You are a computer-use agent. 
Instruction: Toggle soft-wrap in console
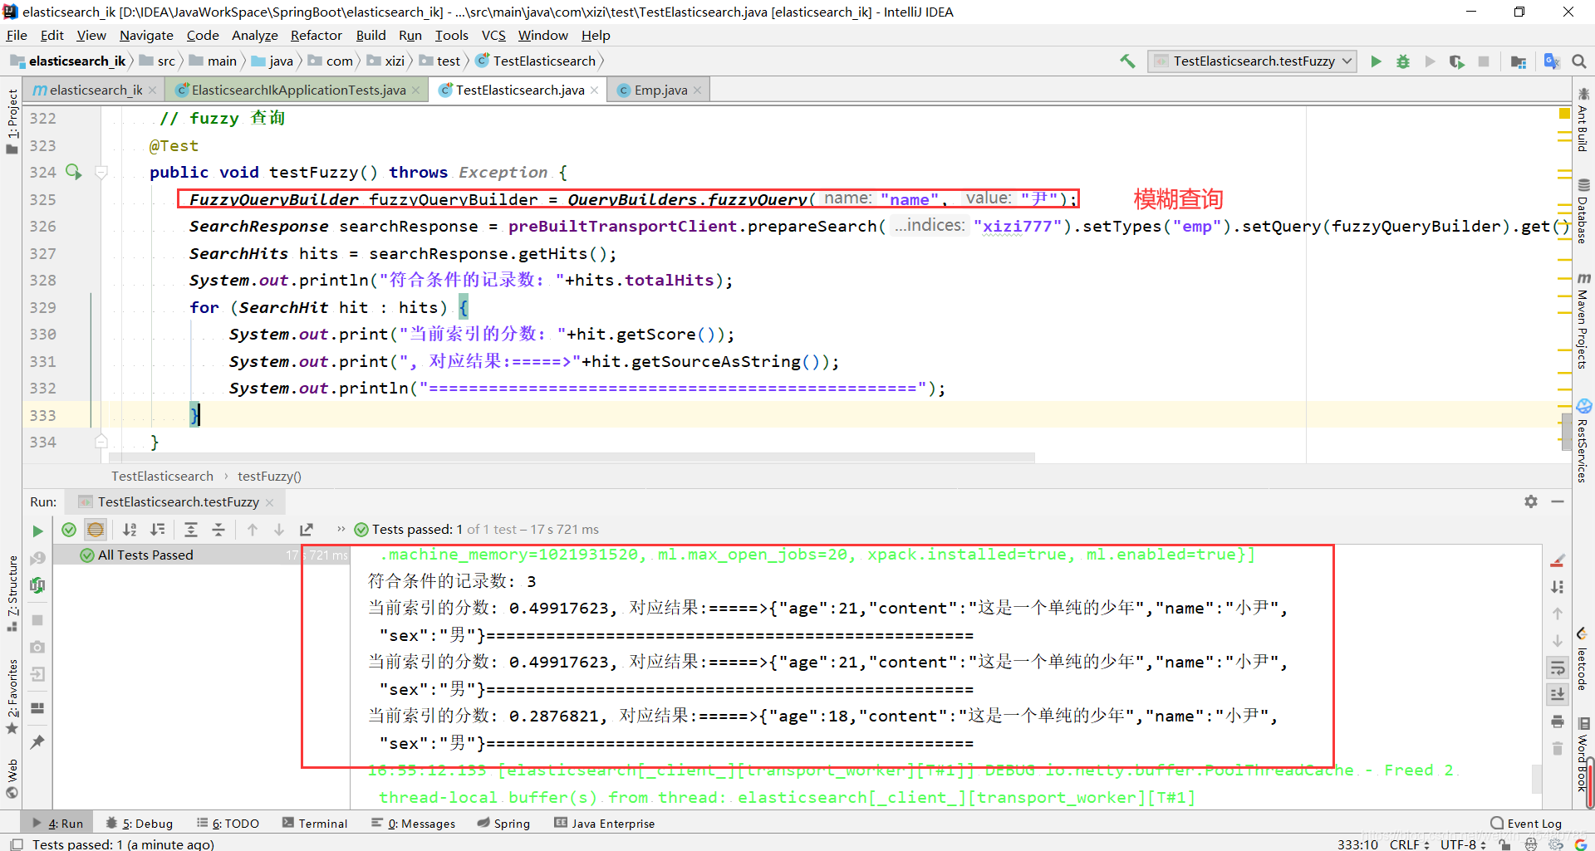pyautogui.click(x=1558, y=668)
